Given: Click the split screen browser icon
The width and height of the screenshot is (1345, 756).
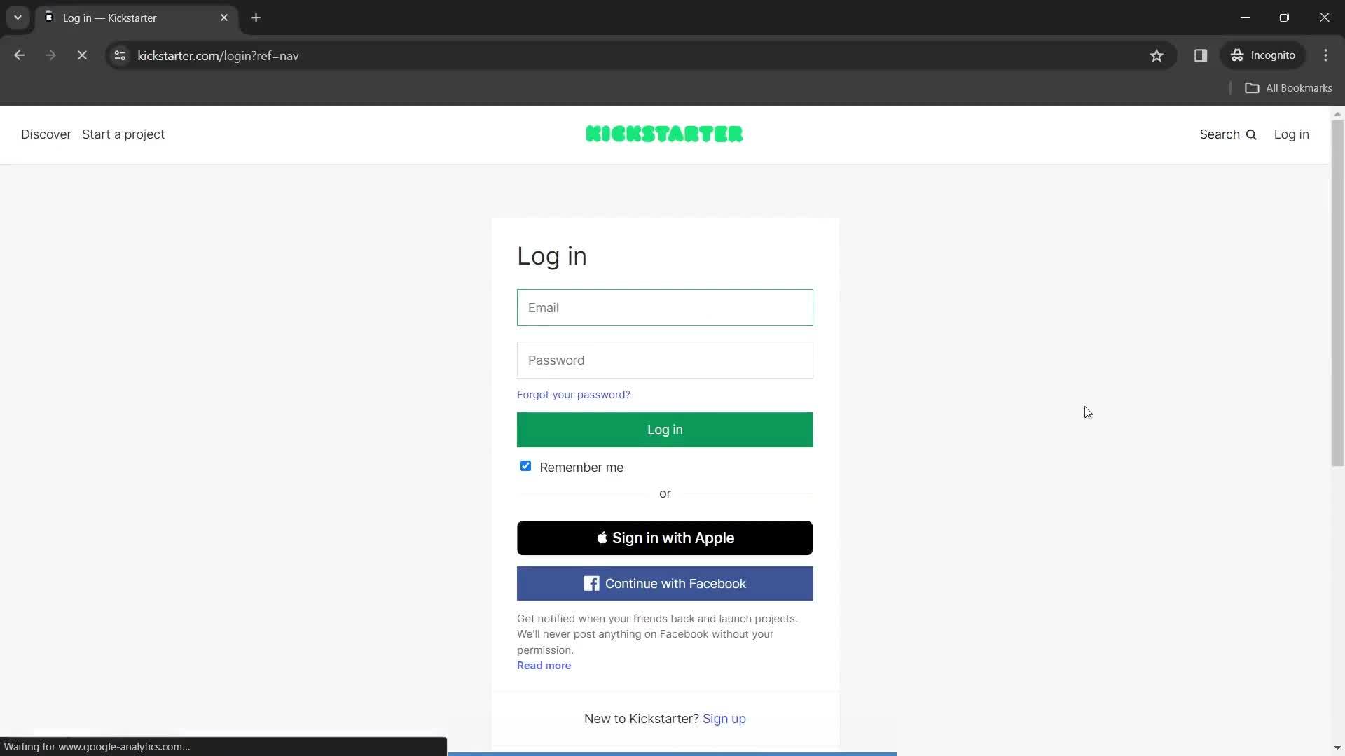Looking at the screenshot, I should point(1201,55).
